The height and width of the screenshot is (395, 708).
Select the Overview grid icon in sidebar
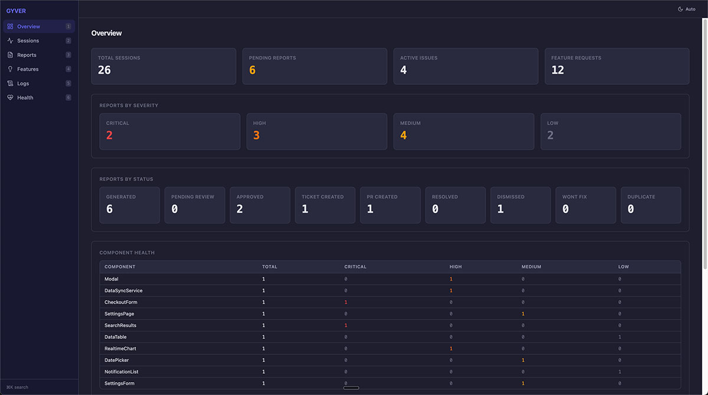(9, 26)
